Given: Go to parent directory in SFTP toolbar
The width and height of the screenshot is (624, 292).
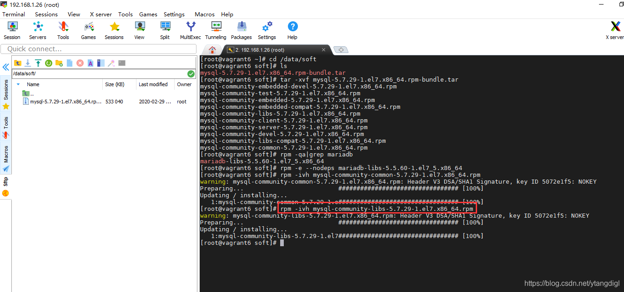Looking at the screenshot, I should click(18, 63).
